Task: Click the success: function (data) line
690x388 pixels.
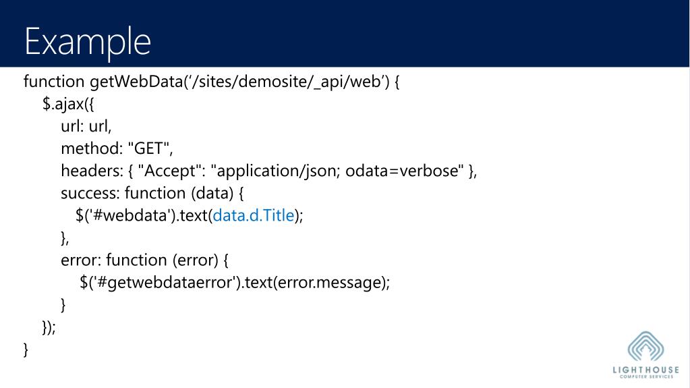Action: click(x=152, y=194)
